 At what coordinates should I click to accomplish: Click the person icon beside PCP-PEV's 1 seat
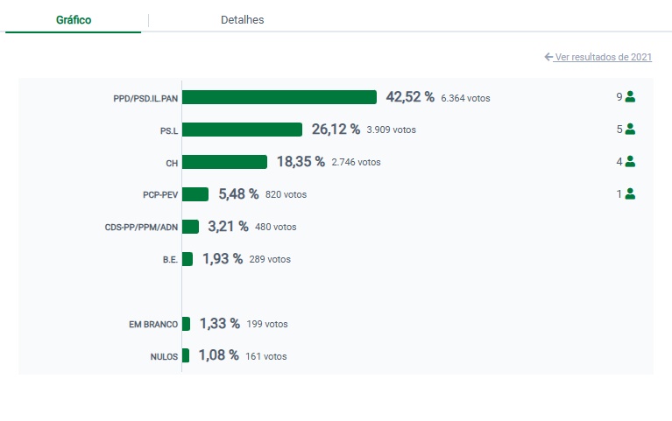630,193
